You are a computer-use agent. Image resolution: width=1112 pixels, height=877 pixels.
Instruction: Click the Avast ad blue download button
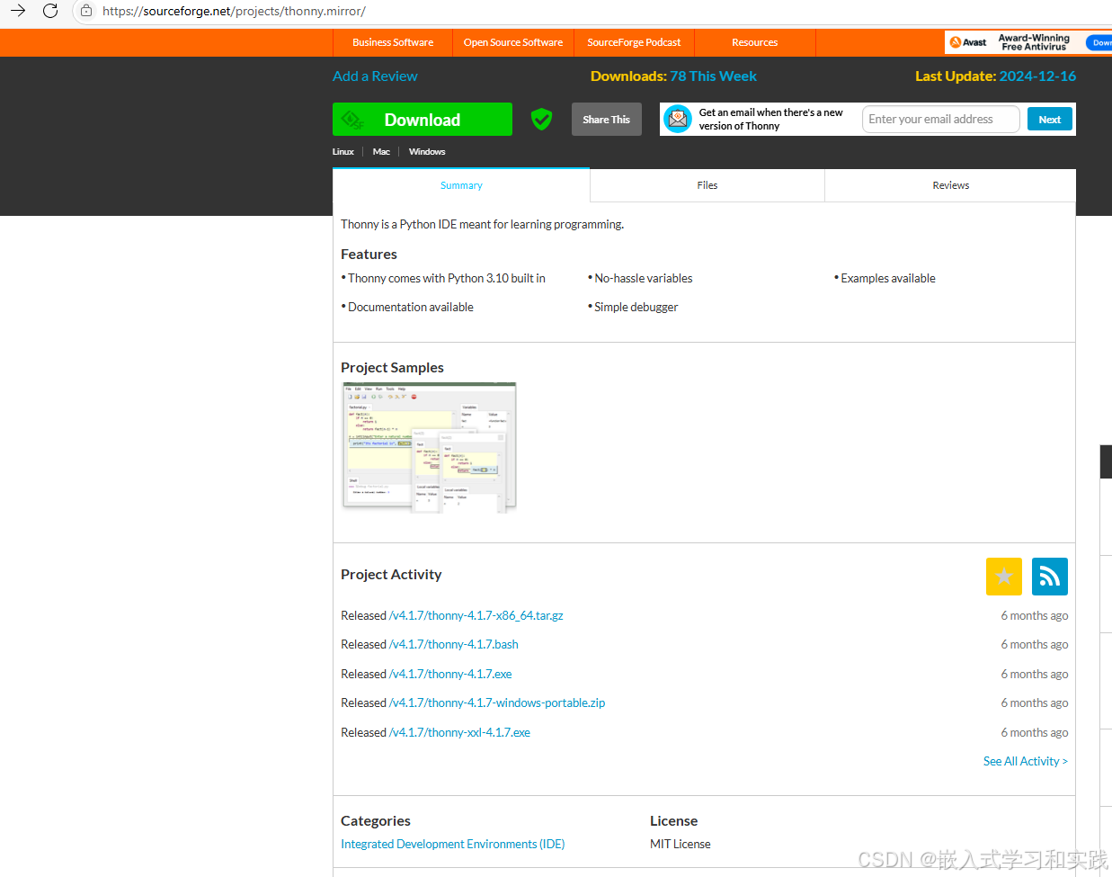(x=1099, y=42)
